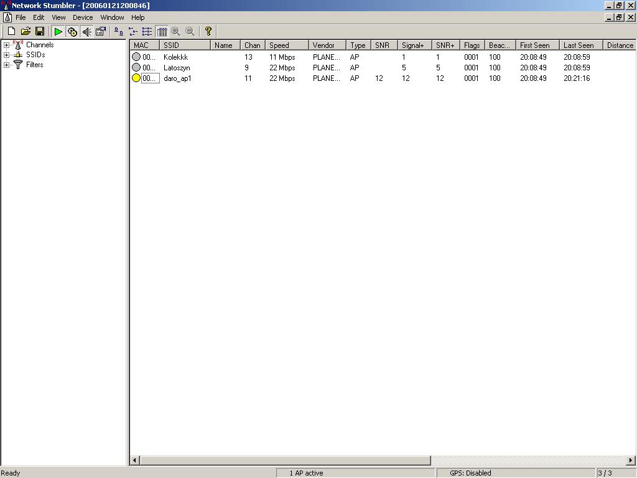Sort by the Type column header

pyautogui.click(x=359, y=45)
